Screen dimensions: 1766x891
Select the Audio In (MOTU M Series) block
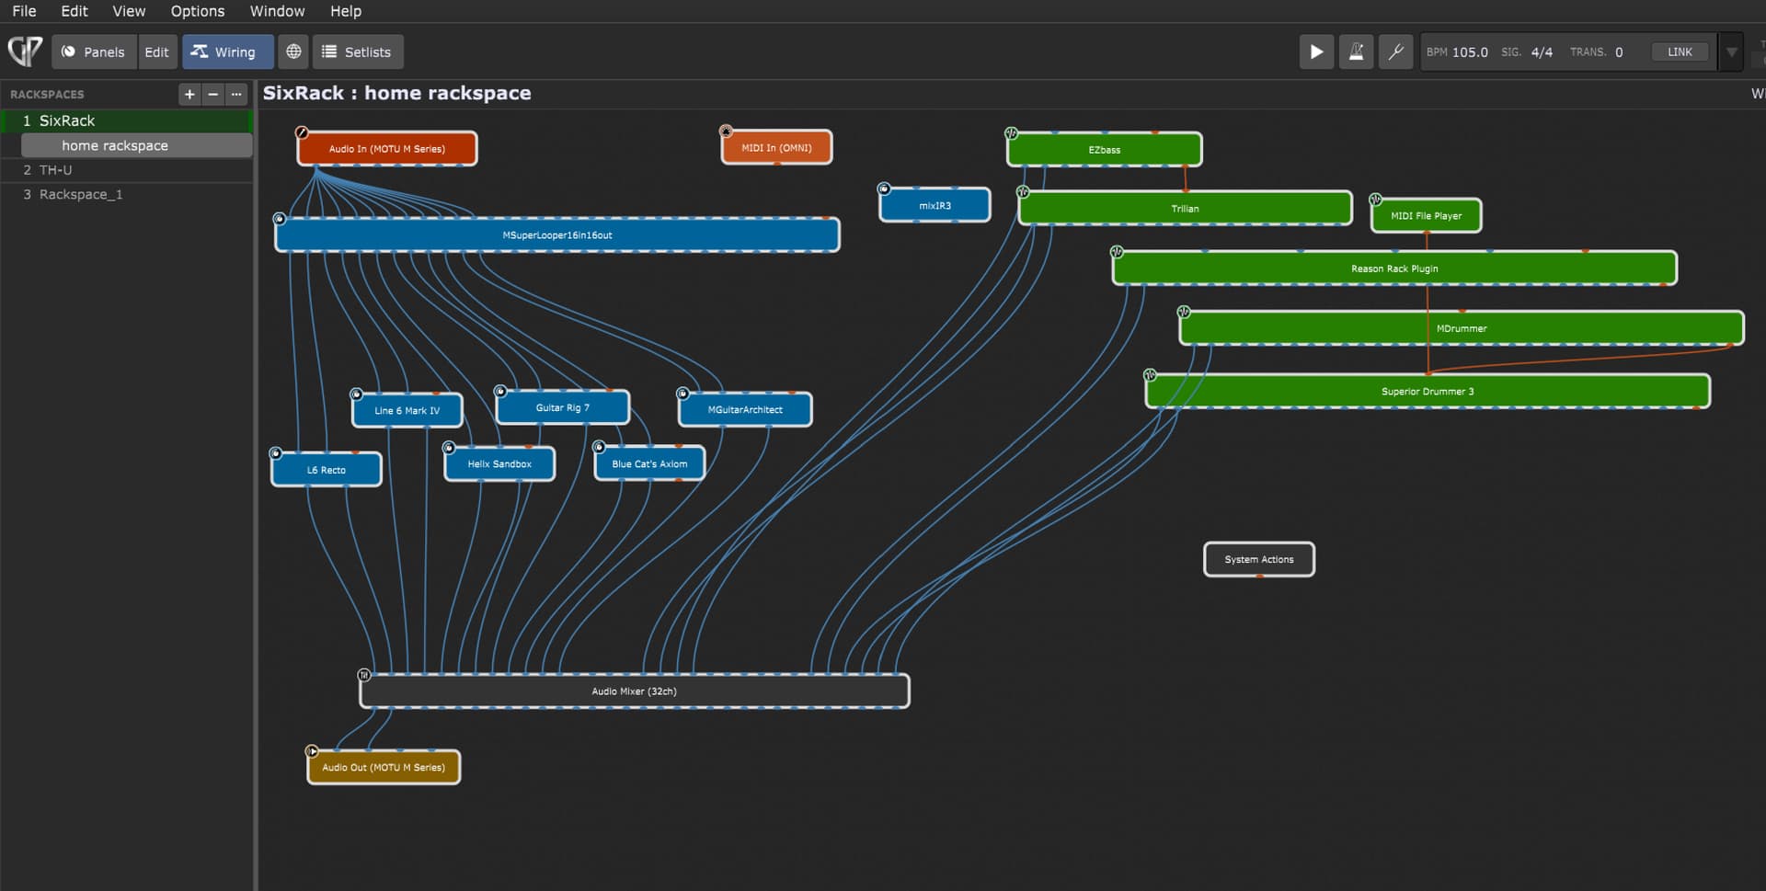coord(387,148)
